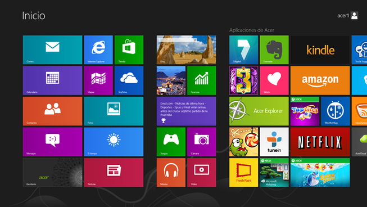Open the Música headphones tile
The image size is (367, 207).
(171, 172)
